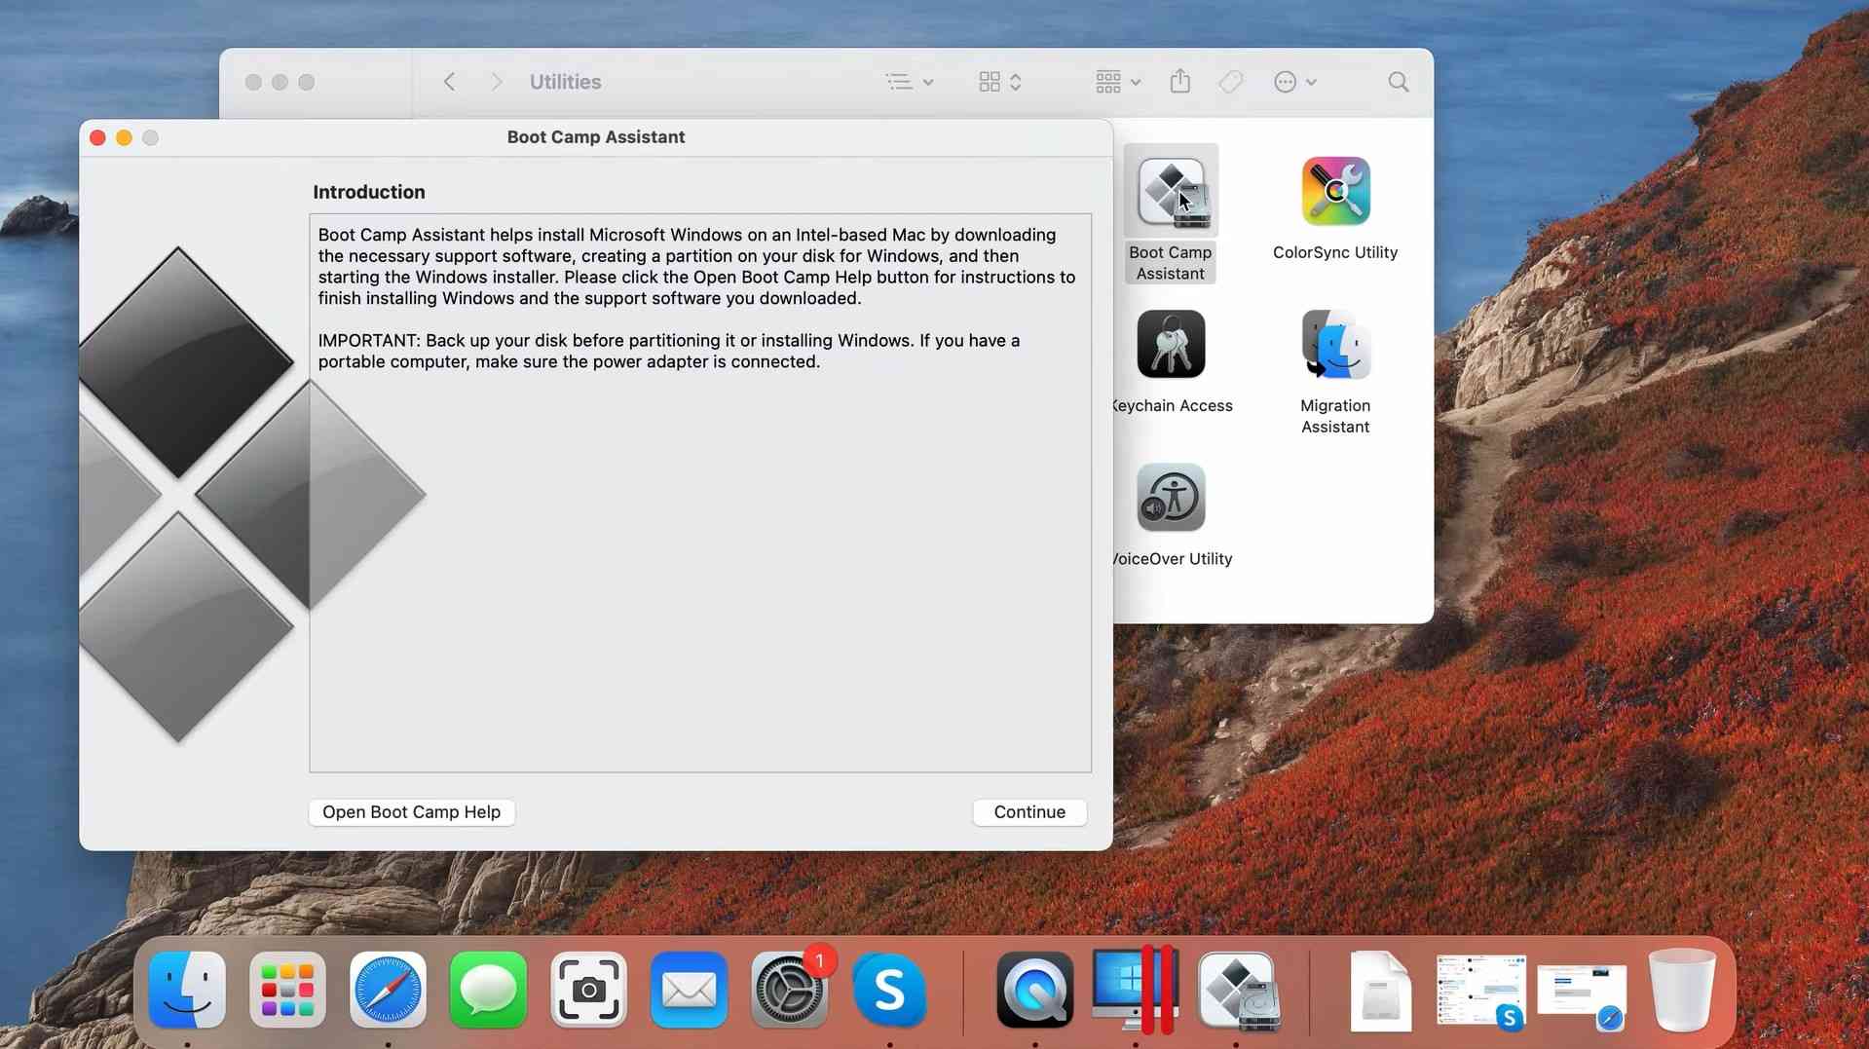Image resolution: width=1869 pixels, height=1049 pixels.
Task: Expand the list view options dropdown
Action: point(909,82)
